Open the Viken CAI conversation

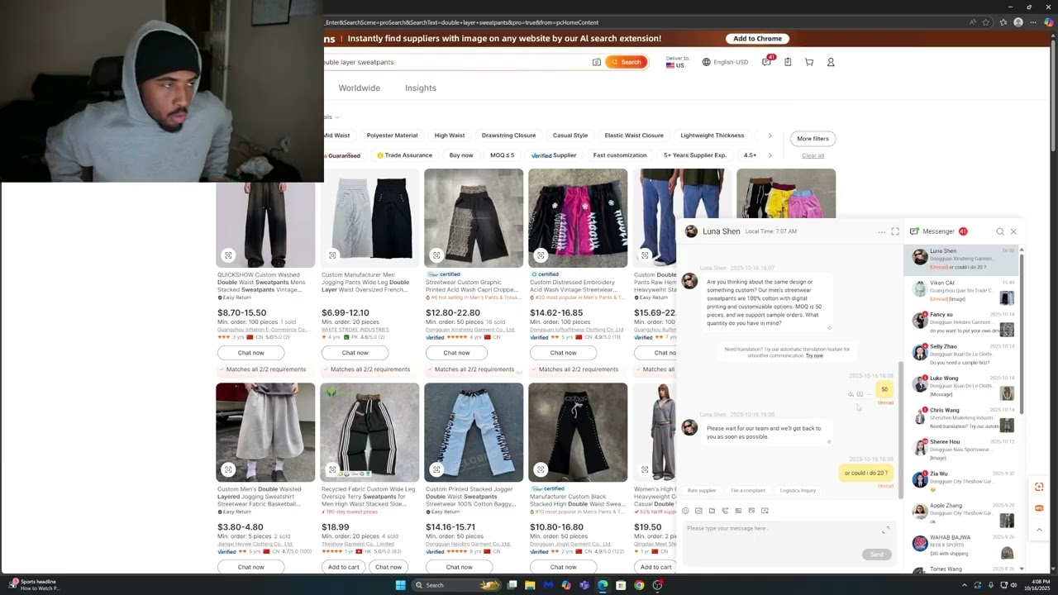(962, 290)
